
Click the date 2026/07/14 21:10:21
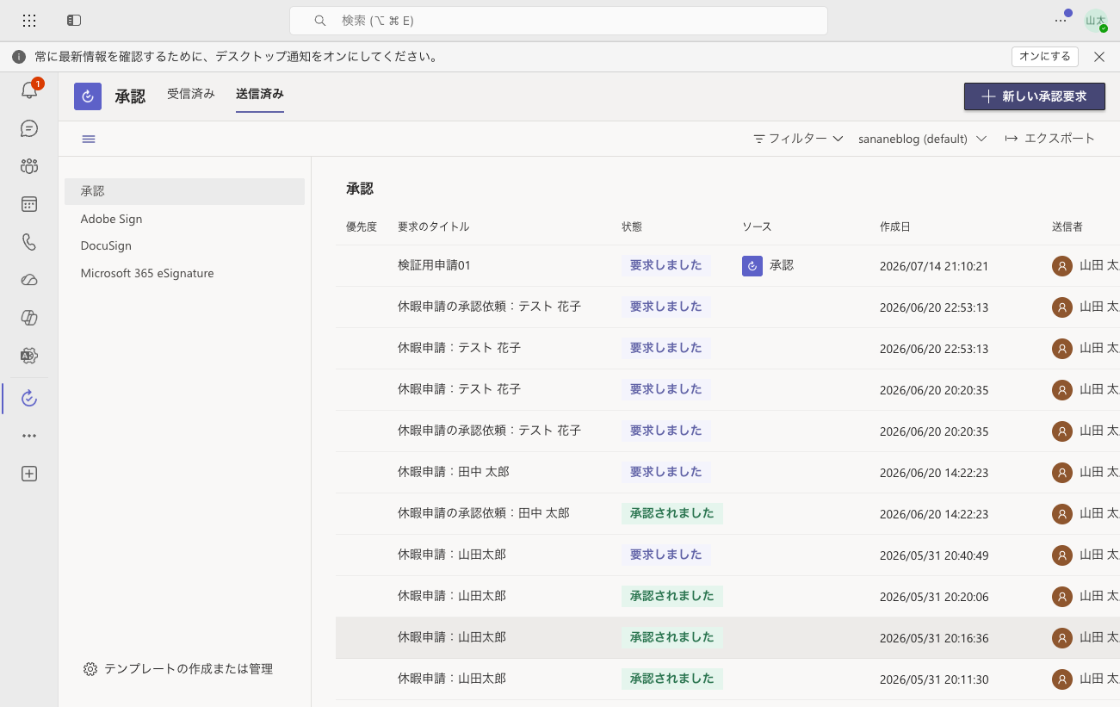click(934, 266)
